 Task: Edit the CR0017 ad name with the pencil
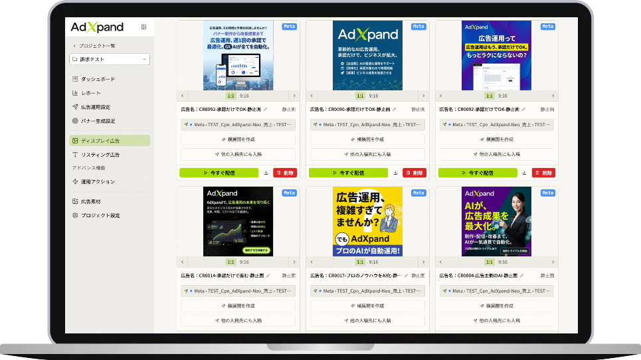[406, 276]
